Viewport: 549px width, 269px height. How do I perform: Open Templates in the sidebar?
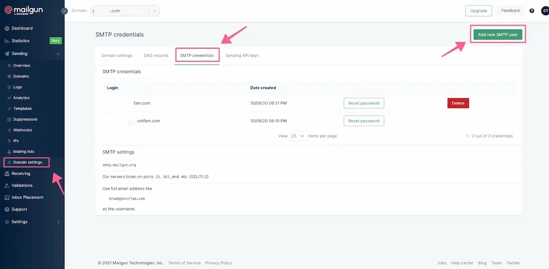(23, 108)
